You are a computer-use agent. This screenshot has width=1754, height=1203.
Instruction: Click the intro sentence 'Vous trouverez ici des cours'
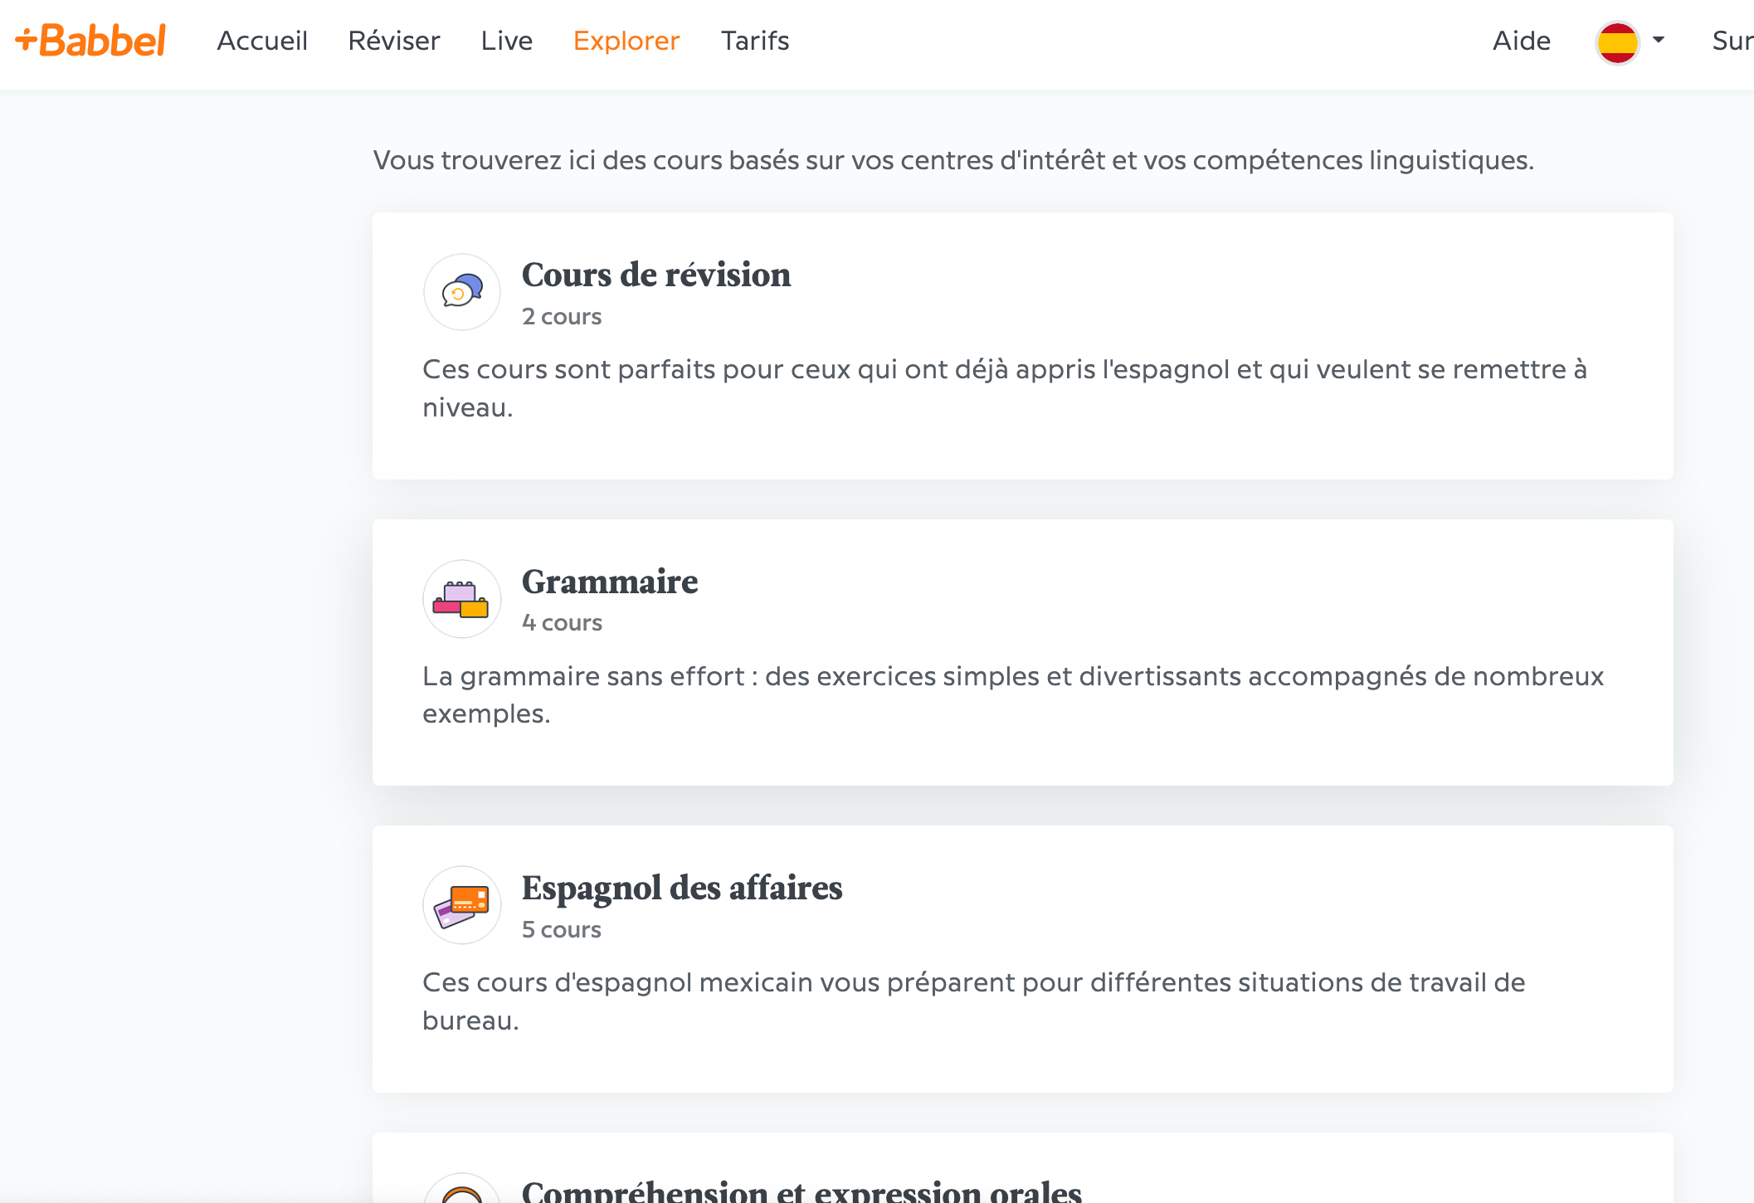[x=953, y=160]
